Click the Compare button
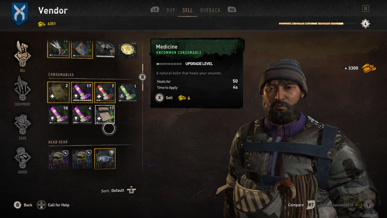Screen dimensions: 387x218 pyautogui.click(x=301, y=205)
